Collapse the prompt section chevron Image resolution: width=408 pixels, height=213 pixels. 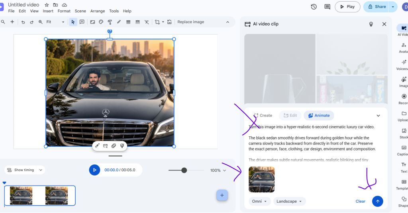pos(379,116)
